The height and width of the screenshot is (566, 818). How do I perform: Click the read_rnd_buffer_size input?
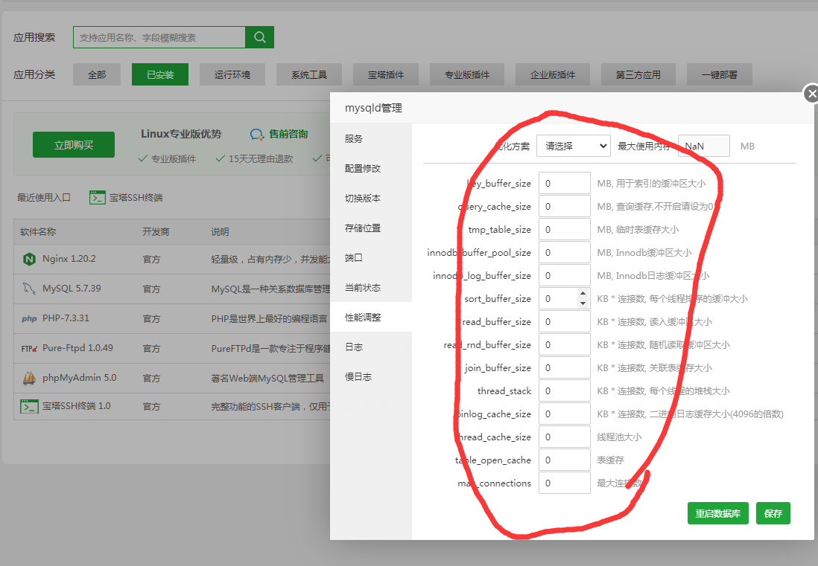point(565,344)
